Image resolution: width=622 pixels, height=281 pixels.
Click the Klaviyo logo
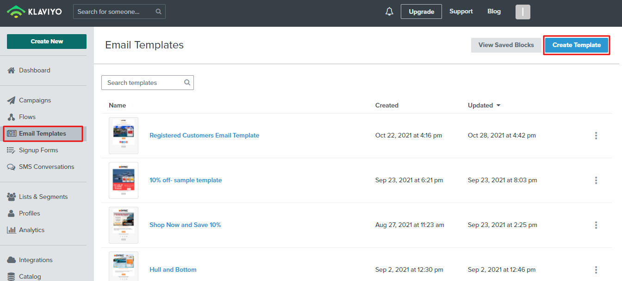(x=34, y=12)
